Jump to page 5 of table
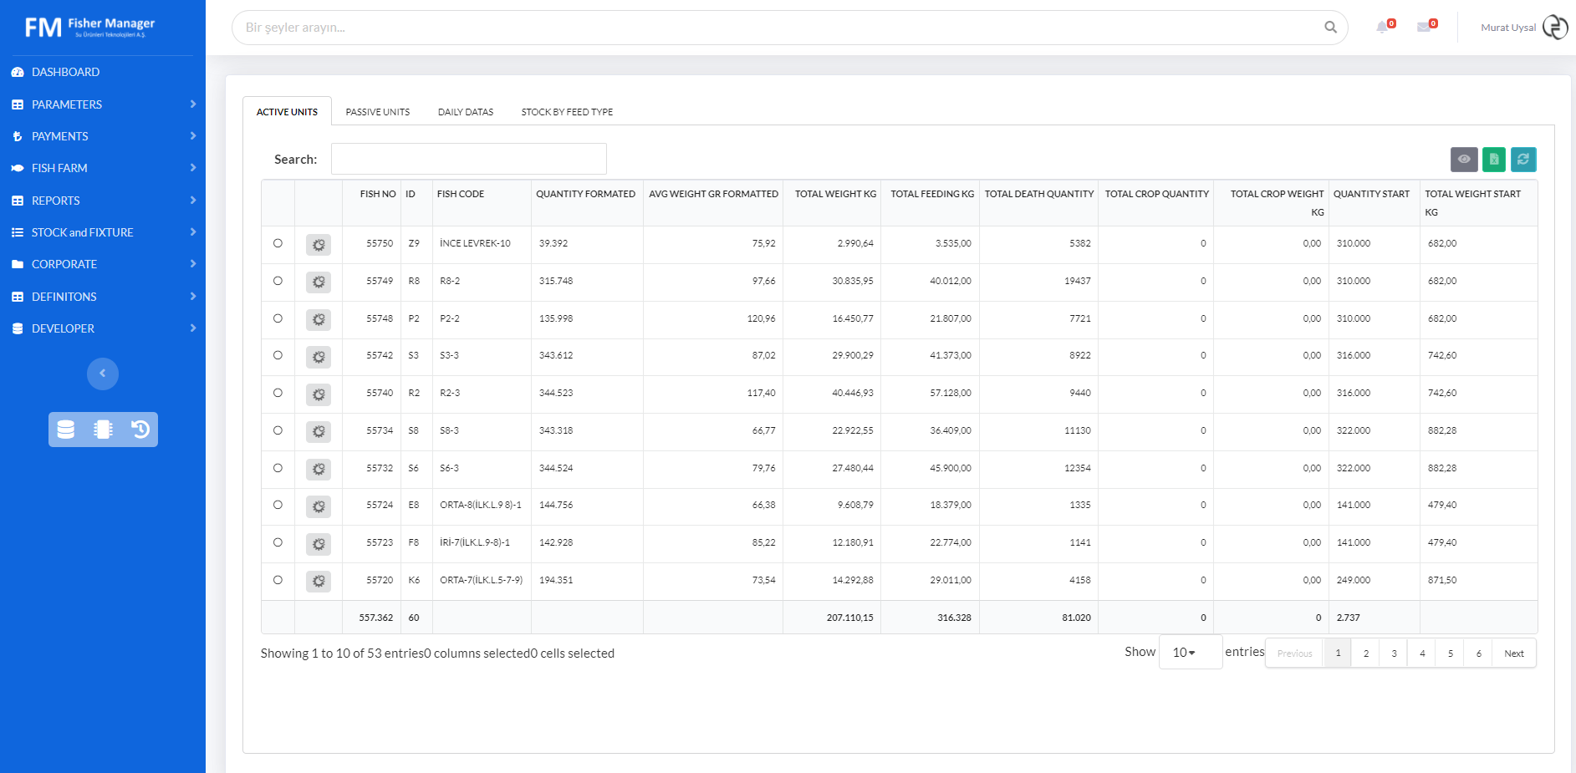Image resolution: width=1576 pixels, height=773 pixels. click(1451, 653)
